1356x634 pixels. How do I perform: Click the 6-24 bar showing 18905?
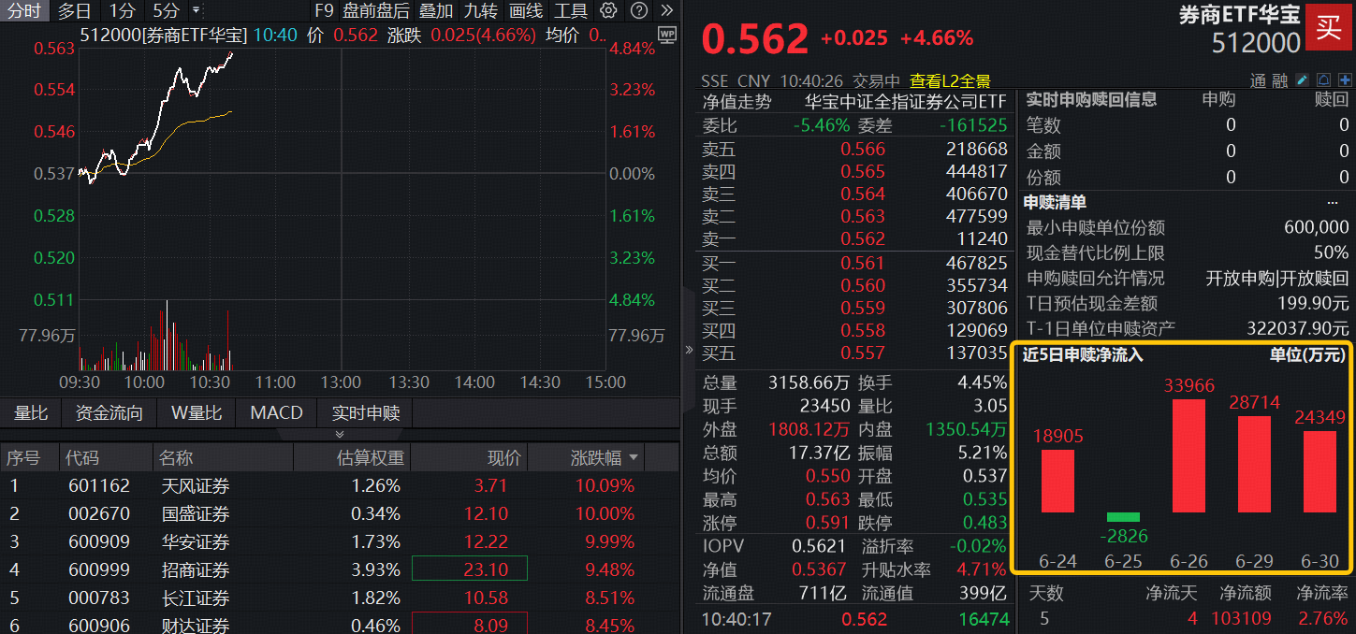[1057, 481]
